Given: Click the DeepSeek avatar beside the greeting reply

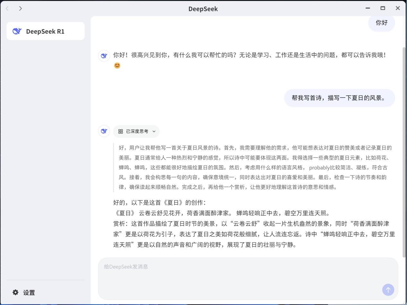Looking at the screenshot, I should 104,56.
